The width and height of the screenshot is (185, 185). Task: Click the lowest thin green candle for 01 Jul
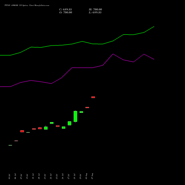pyautogui.click(x=10, y=145)
